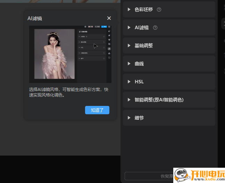Click the AI滤镜 popup title
Viewport: 225px width, 183px height.
(x=35, y=18)
